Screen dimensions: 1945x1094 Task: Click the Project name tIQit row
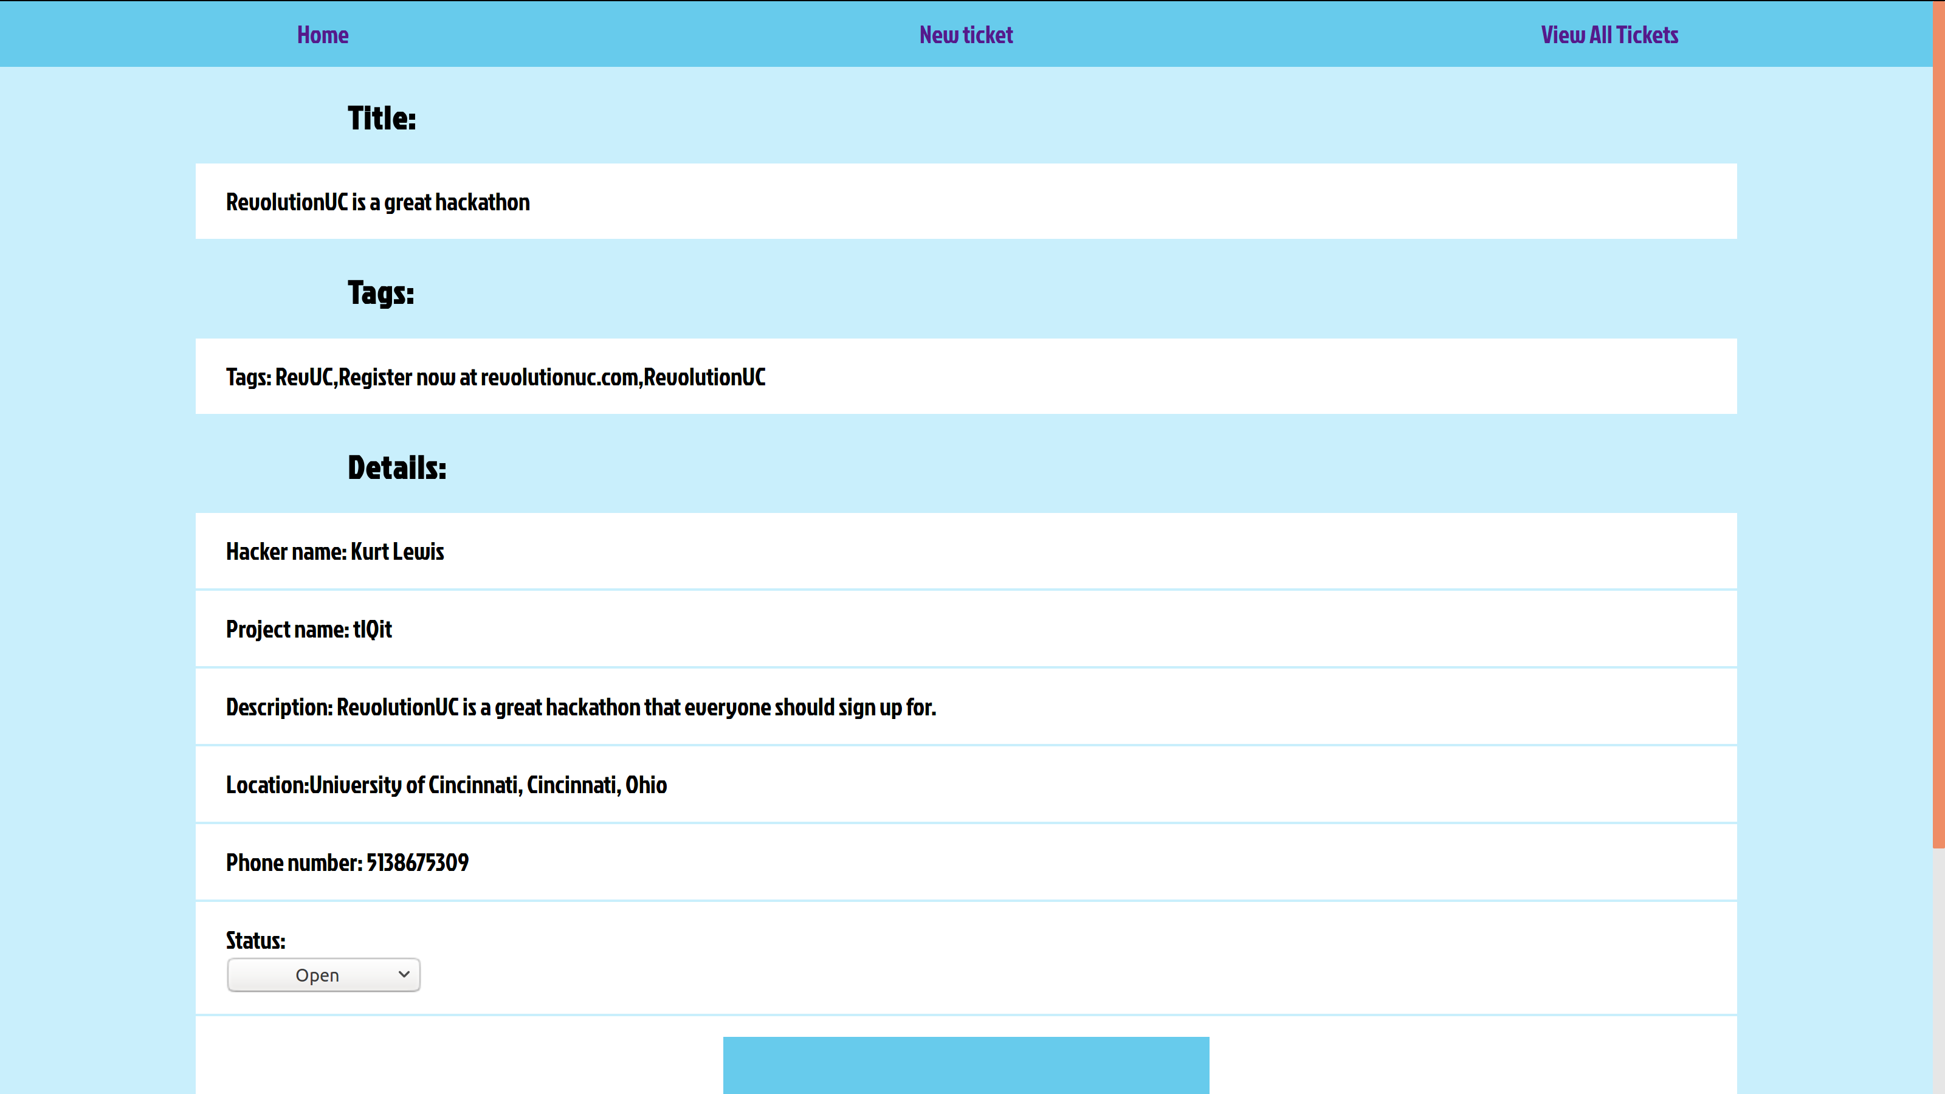point(309,630)
